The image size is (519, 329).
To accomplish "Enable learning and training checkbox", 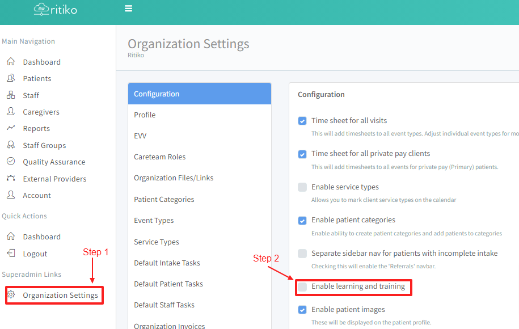I will [302, 287].
